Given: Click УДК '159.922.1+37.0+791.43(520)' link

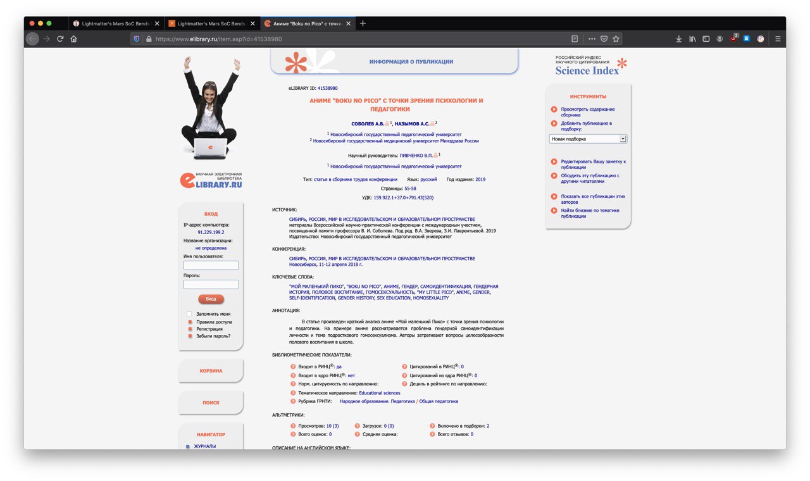Looking at the screenshot, I should (x=403, y=198).
